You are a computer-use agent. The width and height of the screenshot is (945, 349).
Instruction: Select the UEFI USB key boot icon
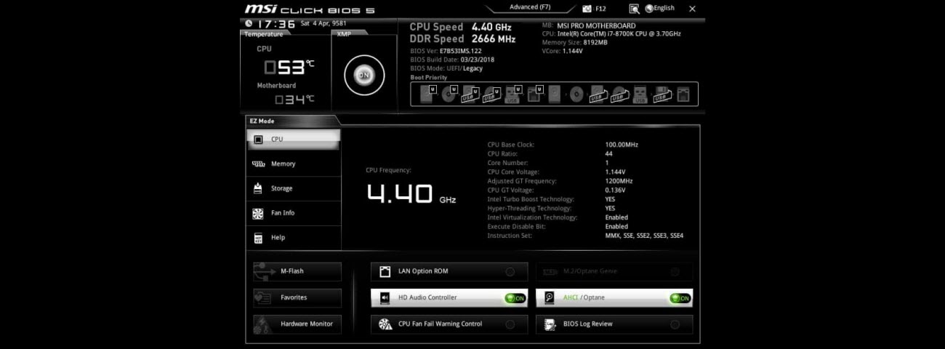click(513, 95)
